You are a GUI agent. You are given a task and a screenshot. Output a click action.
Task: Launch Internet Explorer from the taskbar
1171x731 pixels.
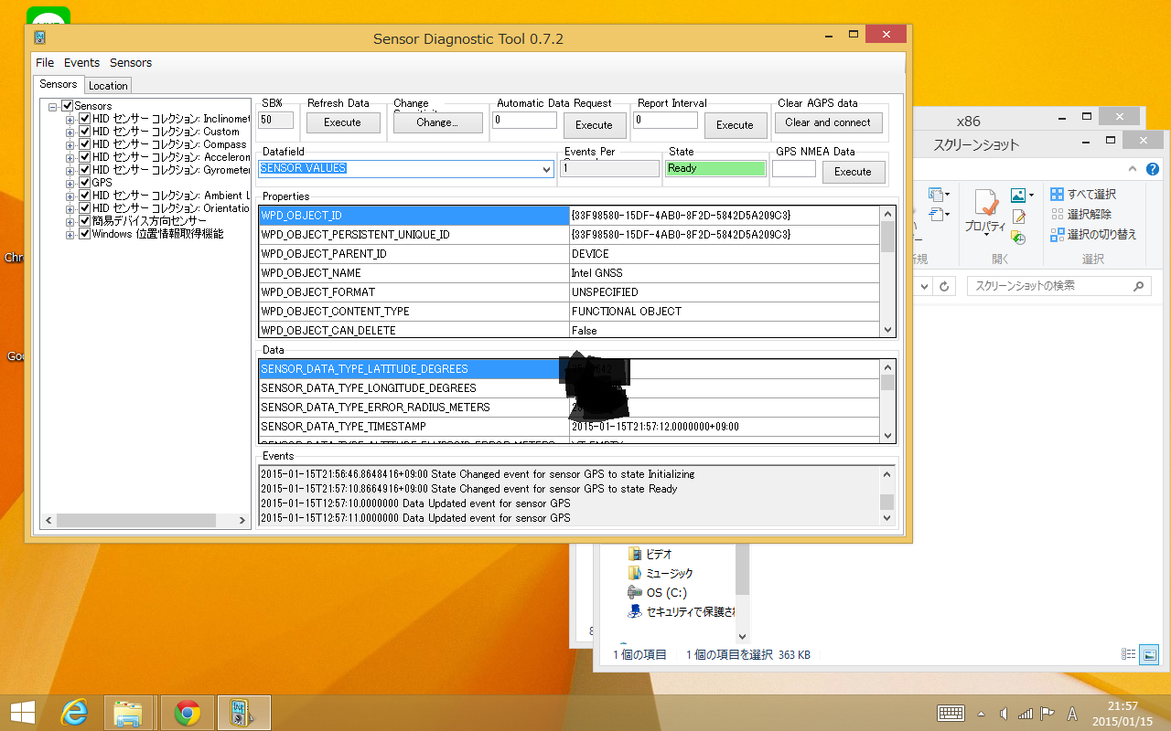click(x=74, y=713)
